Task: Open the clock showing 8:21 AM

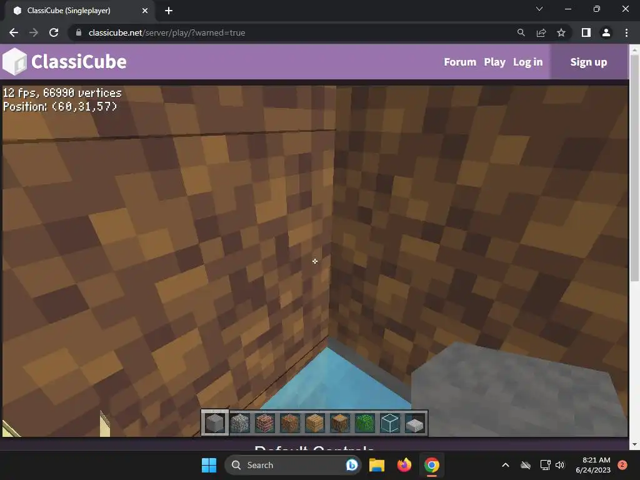Action: [x=592, y=465]
